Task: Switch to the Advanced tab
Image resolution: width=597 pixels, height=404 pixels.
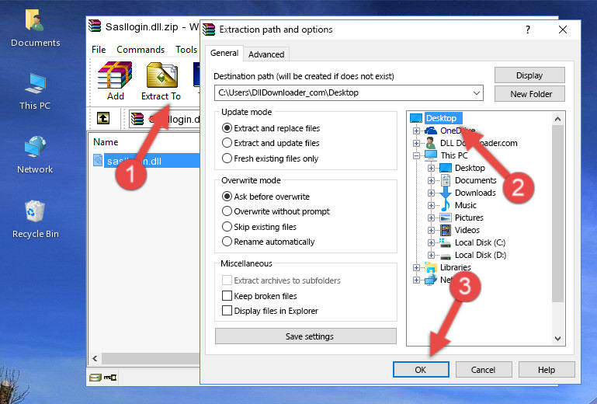Action: (266, 54)
